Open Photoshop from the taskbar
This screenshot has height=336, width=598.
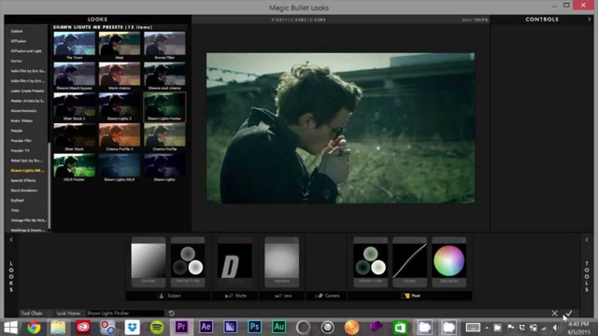pyautogui.click(x=255, y=327)
